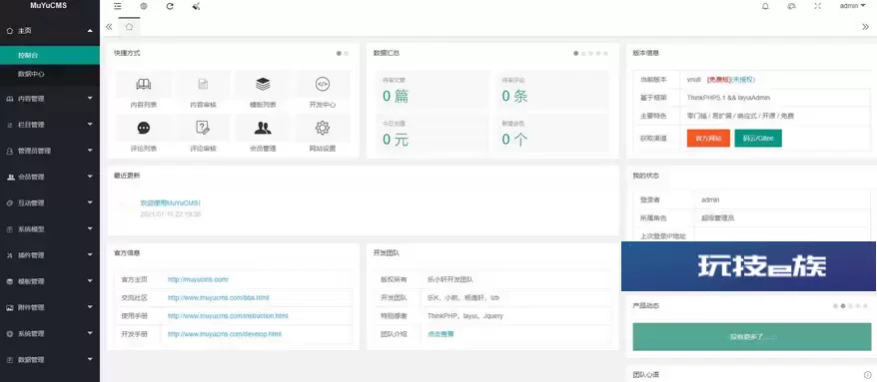
Task: Open the 评论列表 chat bubble icon
Action: click(144, 128)
